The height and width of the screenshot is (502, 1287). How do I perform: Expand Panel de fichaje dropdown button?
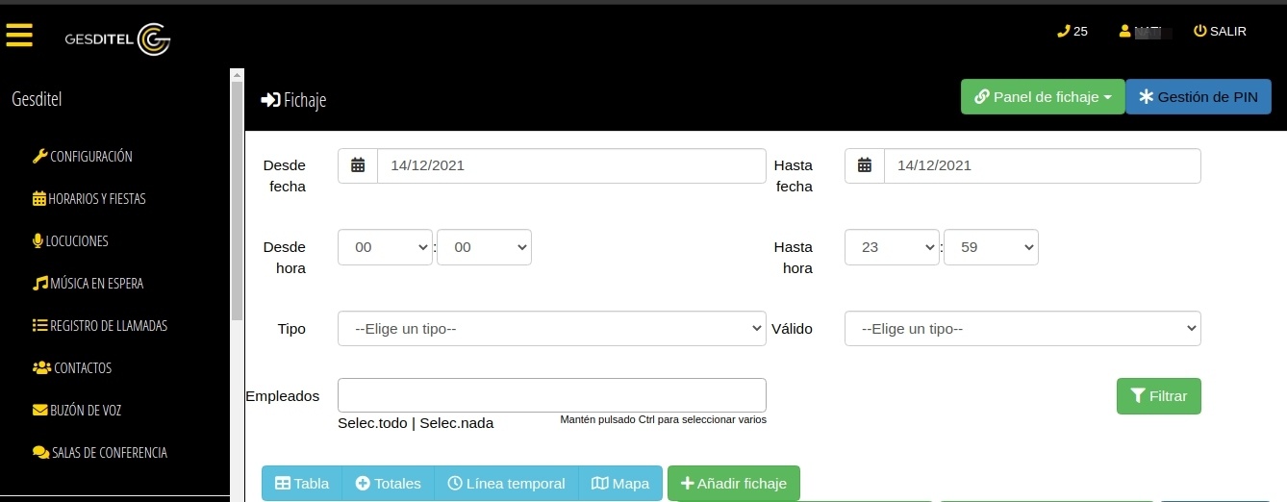tap(1043, 97)
